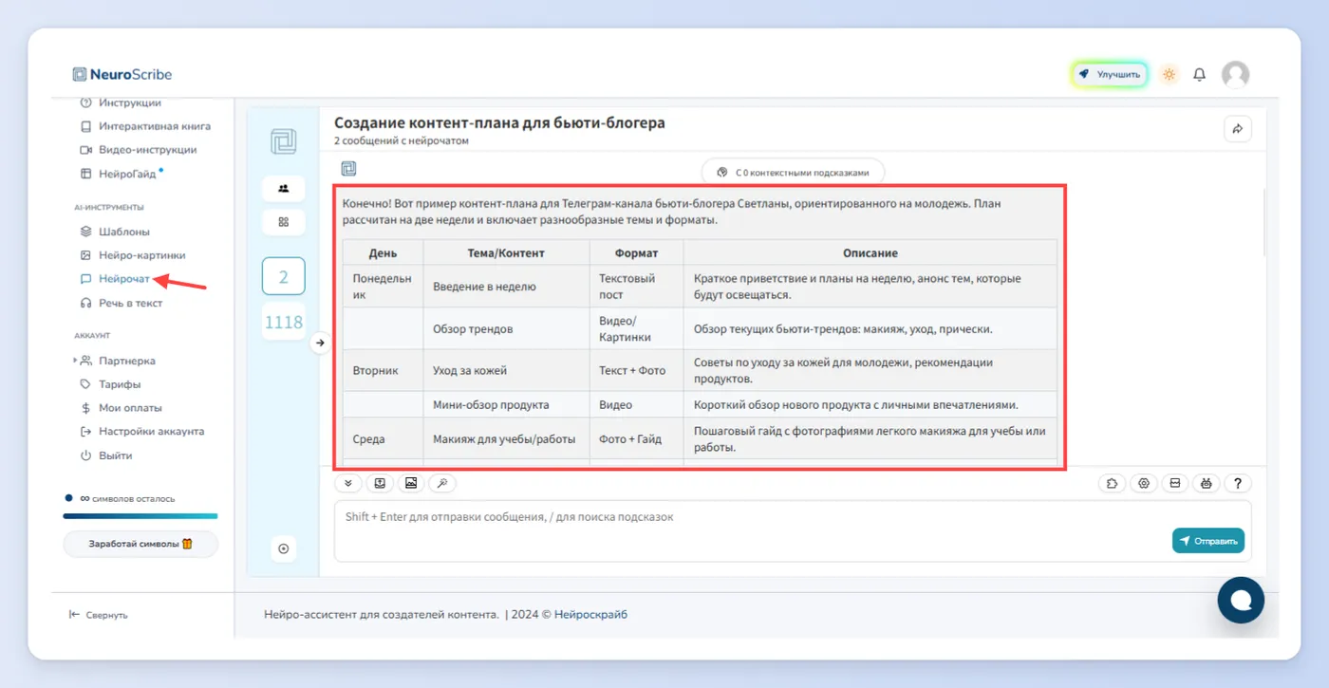This screenshot has height=688, width=1329.
Task: Expand the Партнерка sidebar item
Action: click(116, 361)
